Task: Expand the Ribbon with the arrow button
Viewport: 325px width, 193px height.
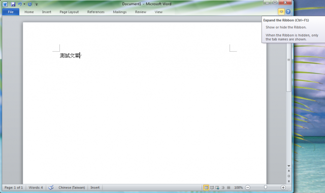Action: coord(281,12)
